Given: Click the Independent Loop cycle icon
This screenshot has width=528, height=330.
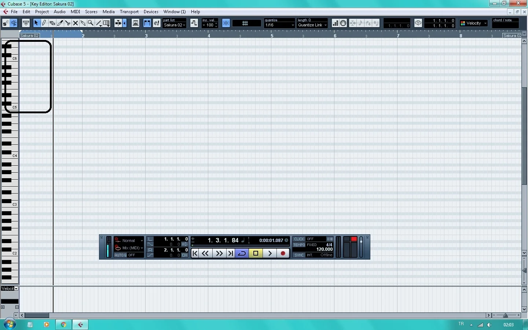Looking at the screenshot, I should pyautogui.click(x=418, y=23).
